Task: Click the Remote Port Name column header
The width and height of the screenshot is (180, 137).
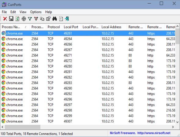Action: [x=155, y=27]
